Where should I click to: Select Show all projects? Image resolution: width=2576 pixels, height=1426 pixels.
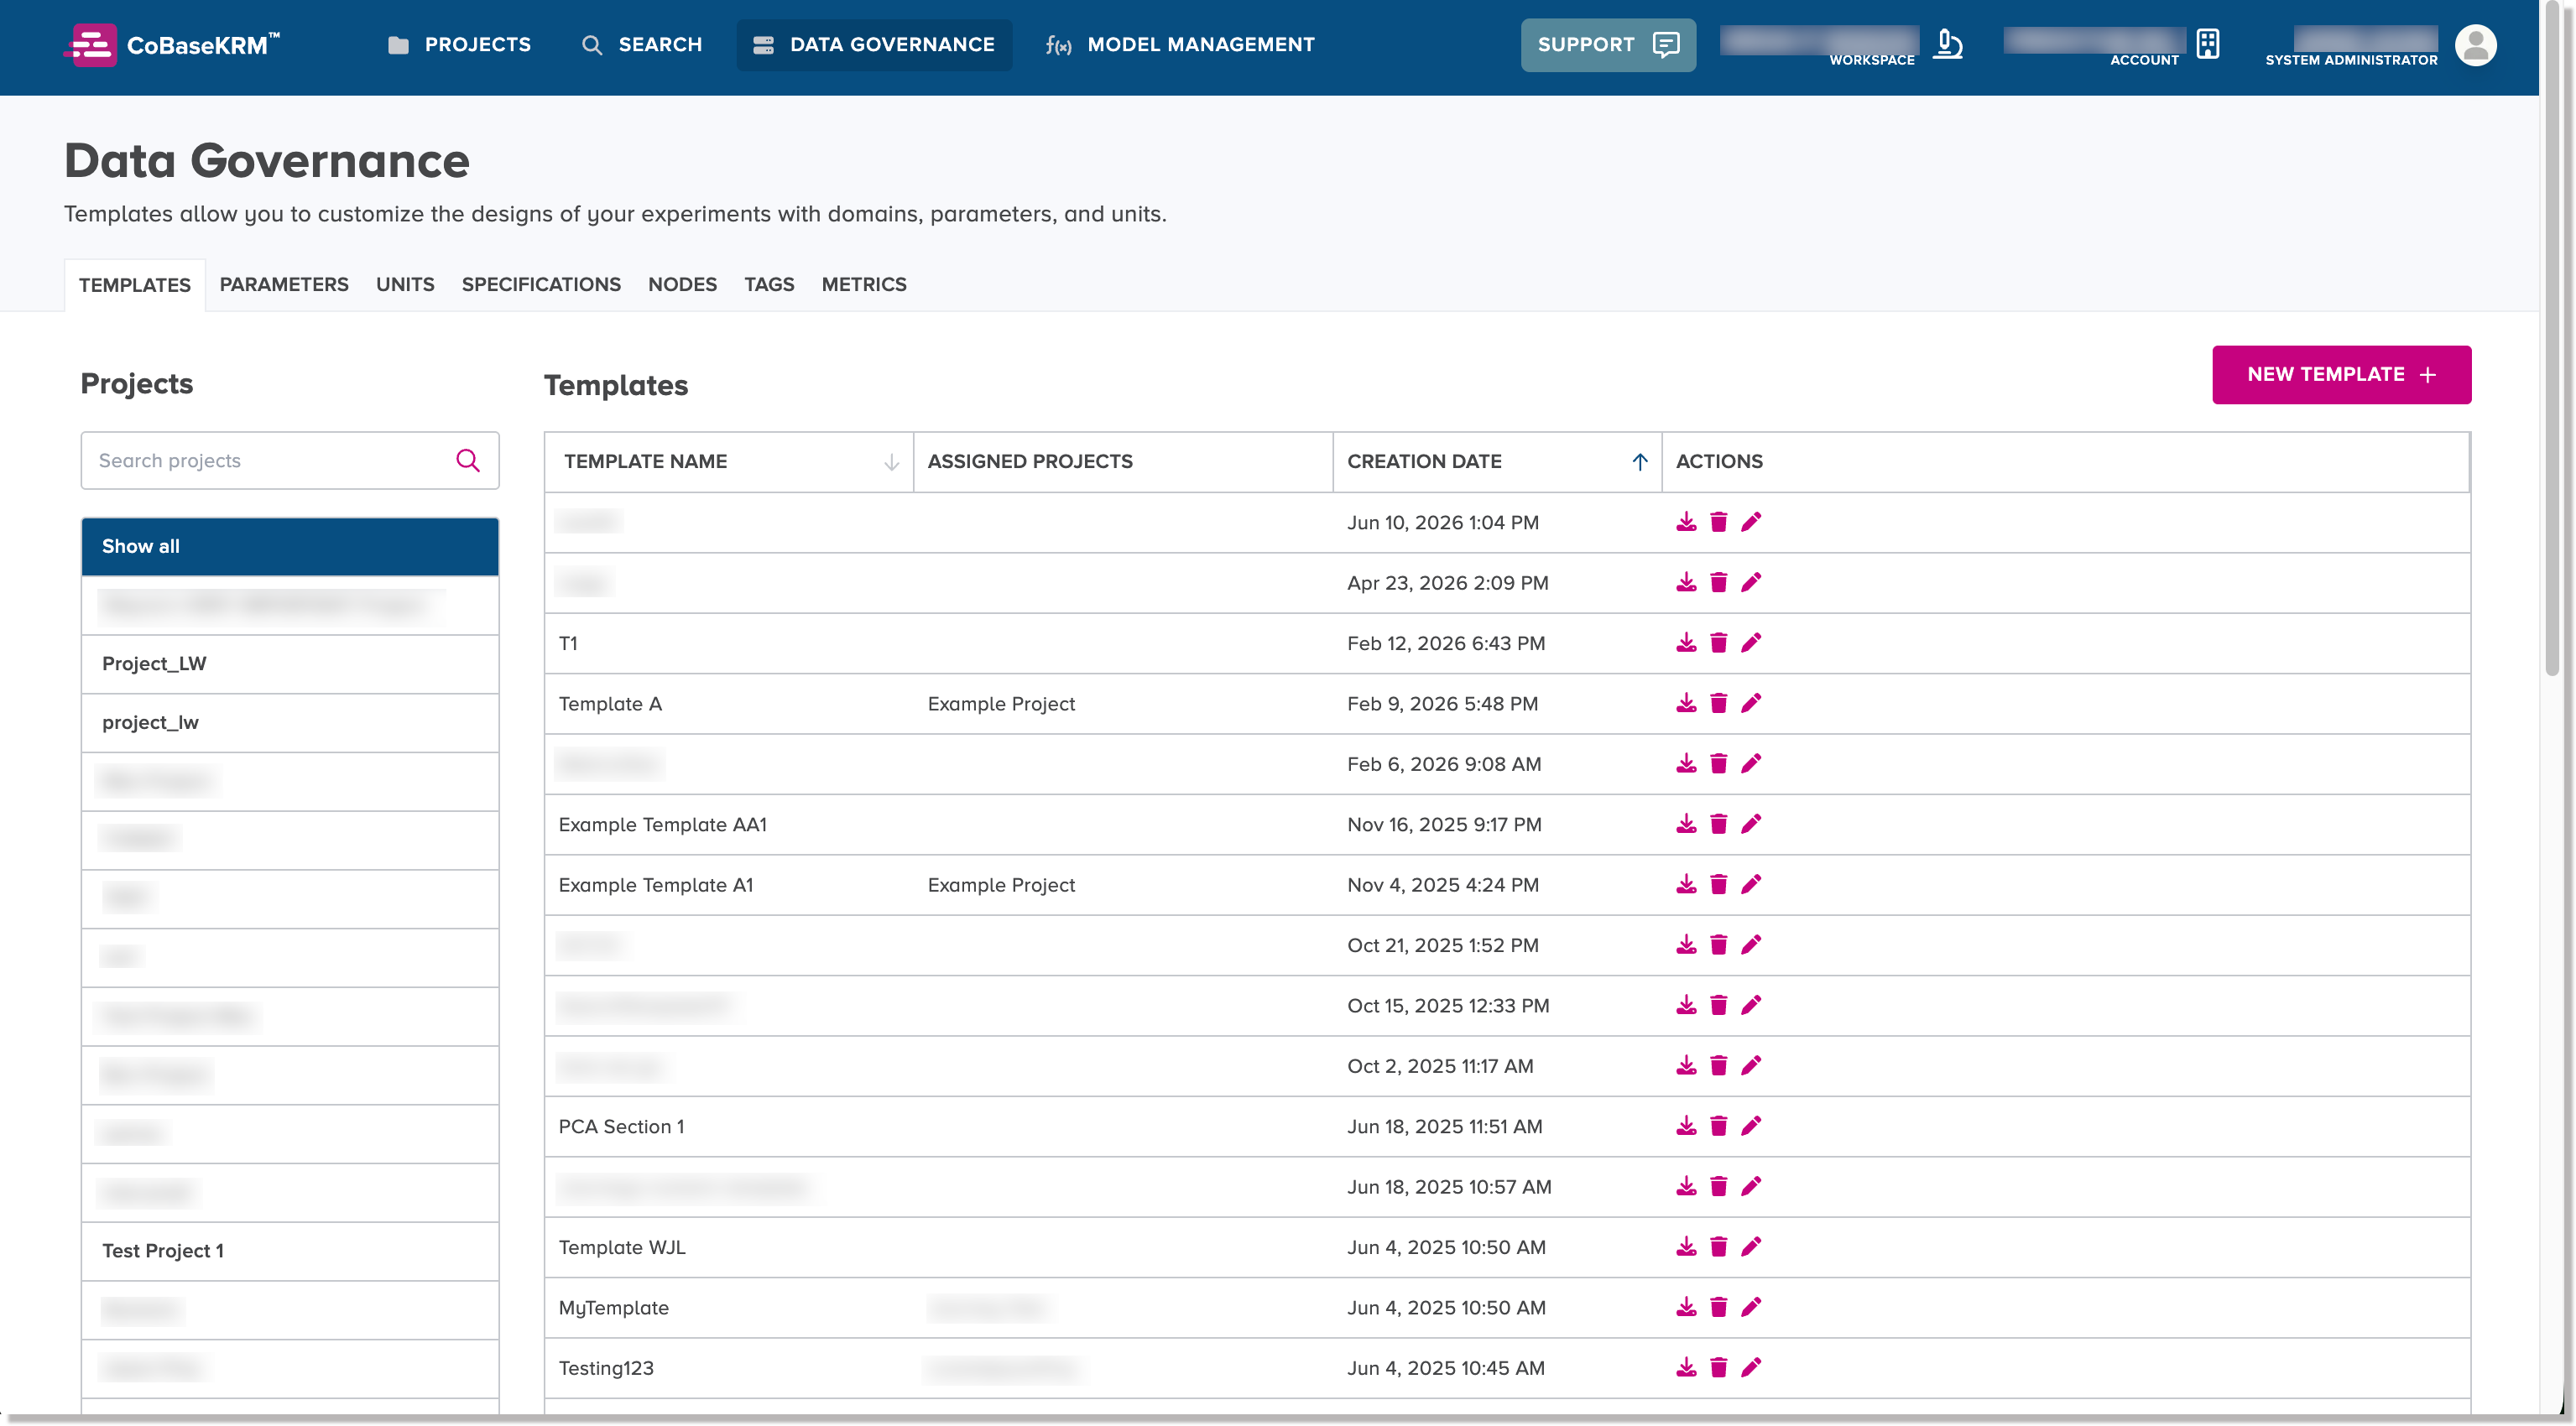coord(290,546)
